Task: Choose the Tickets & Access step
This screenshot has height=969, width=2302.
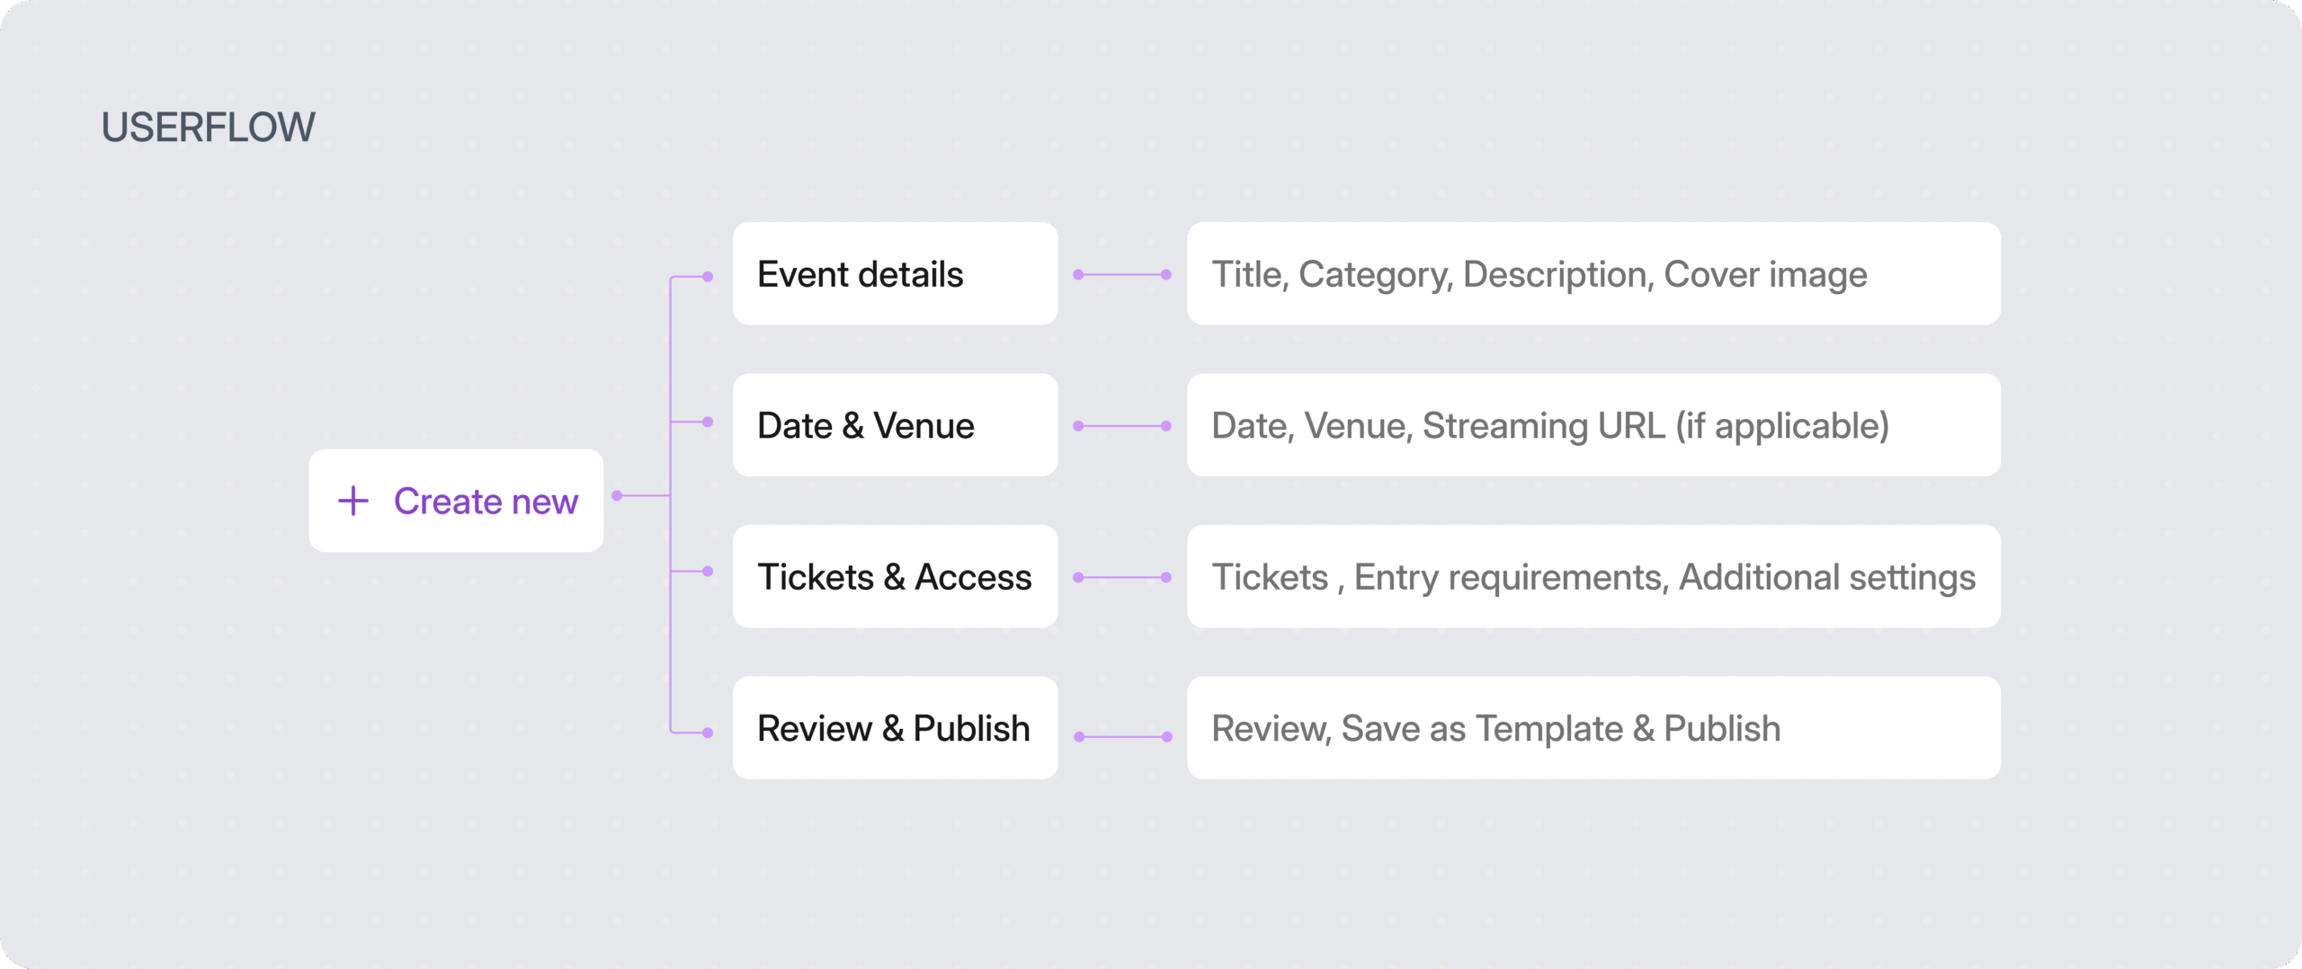Action: (x=895, y=577)
